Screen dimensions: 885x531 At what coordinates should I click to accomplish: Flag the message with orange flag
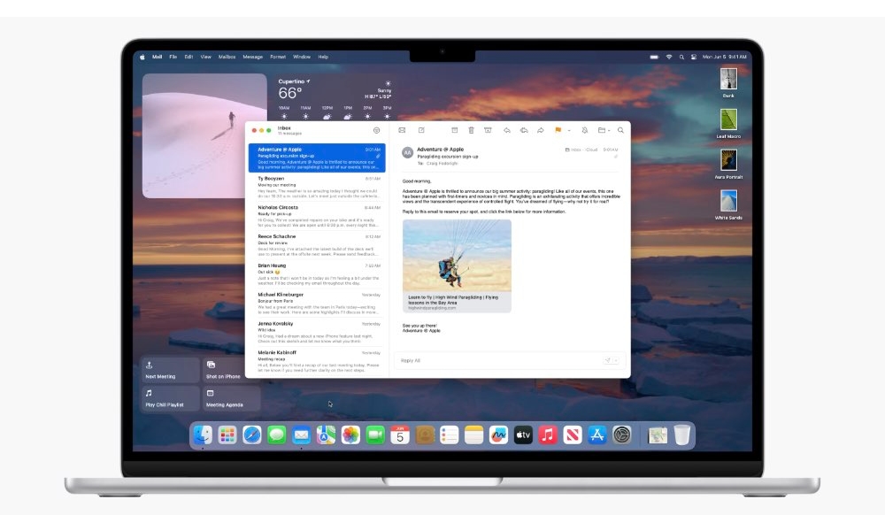click(x=558, y=130)
